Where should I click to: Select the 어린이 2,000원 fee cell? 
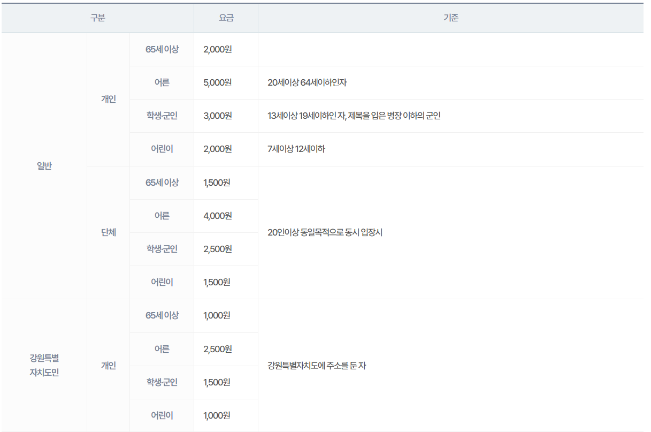(x=225, y=149)
